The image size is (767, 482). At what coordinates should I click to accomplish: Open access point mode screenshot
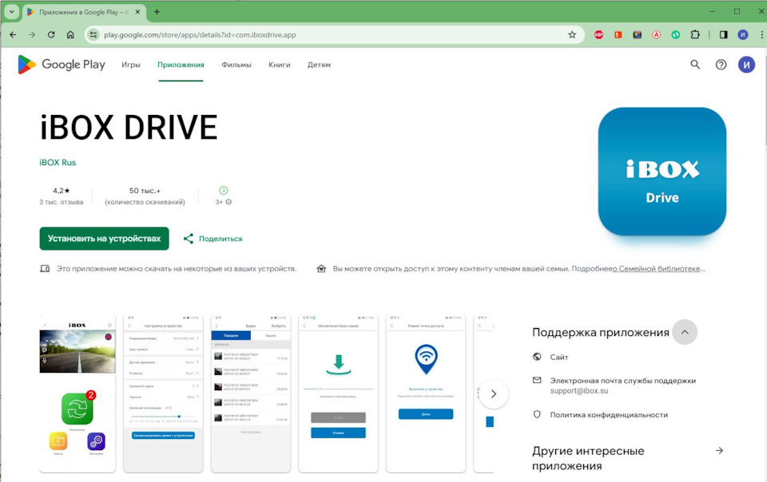426,393
